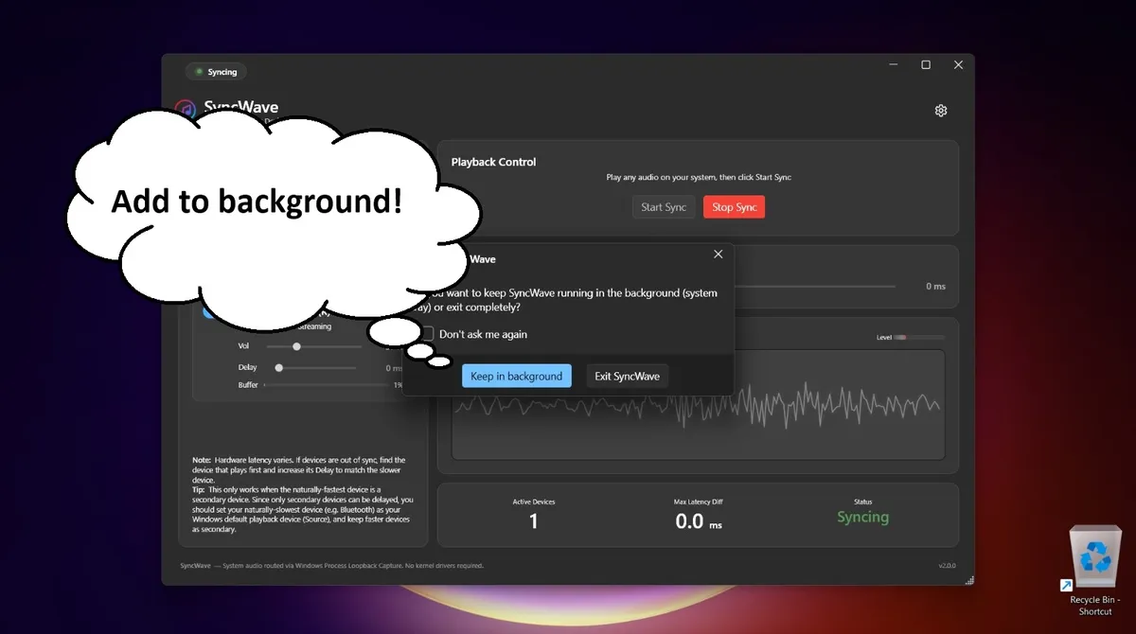Click the "Play any audio on your system" hint
This screenshot has width=1136, height=634.
tap(699, 177)
